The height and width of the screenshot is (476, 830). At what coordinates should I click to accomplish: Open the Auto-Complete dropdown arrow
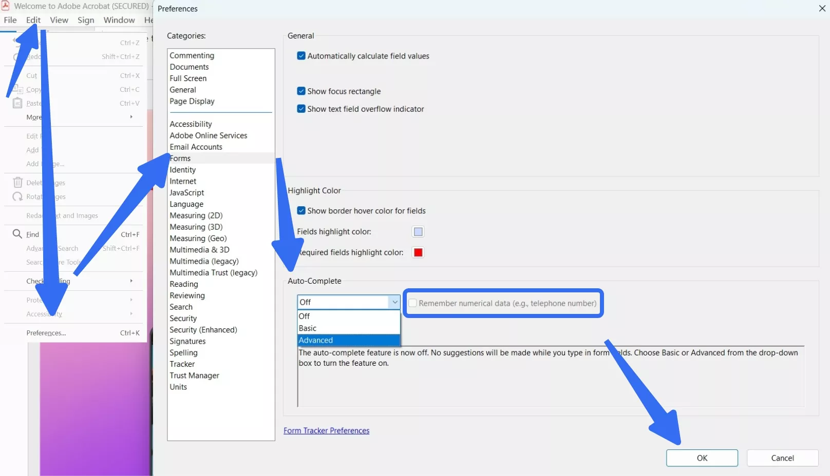click(x=394, y=302)
